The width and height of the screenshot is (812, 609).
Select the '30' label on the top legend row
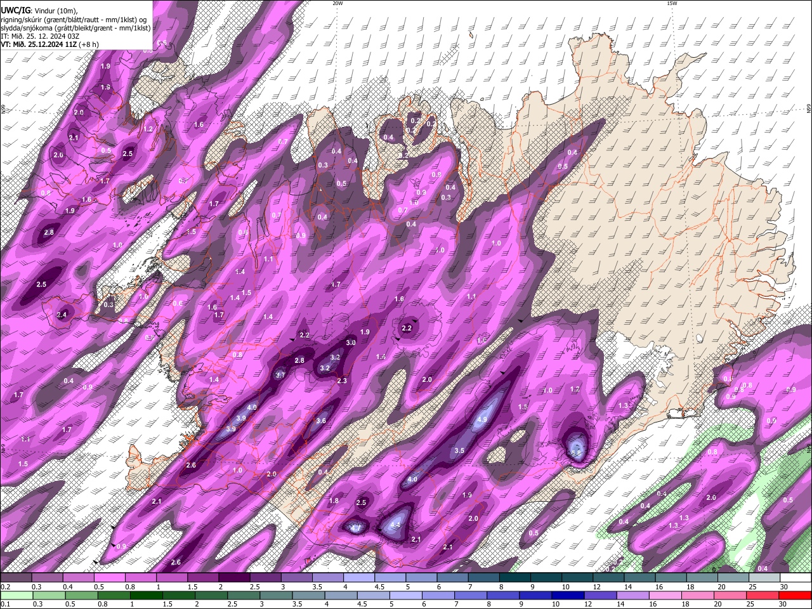coord(784,587)
